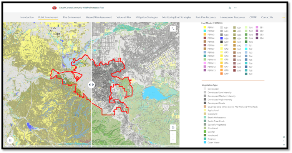
Task: Open the three-dots more options menu
Action: point(236,8)
